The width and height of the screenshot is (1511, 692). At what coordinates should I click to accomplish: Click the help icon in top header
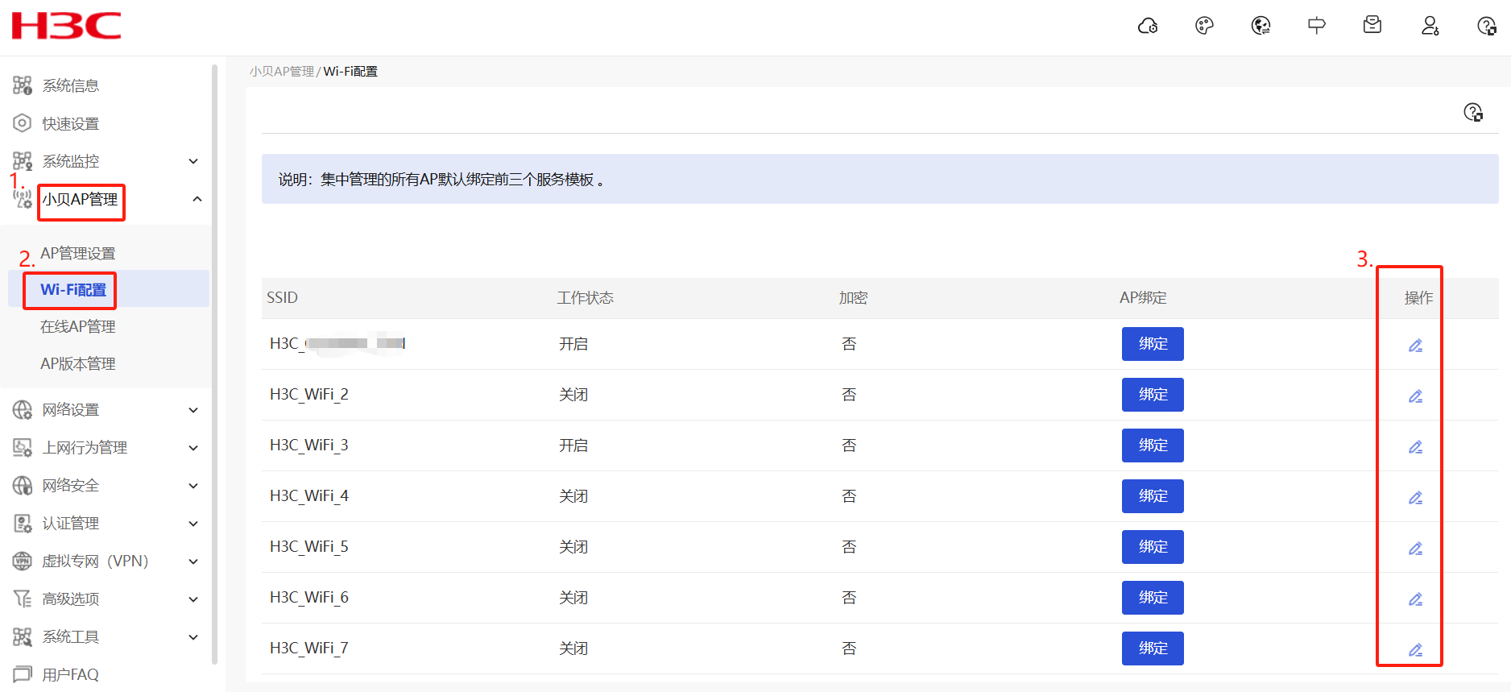click(x=1486, y=26)
